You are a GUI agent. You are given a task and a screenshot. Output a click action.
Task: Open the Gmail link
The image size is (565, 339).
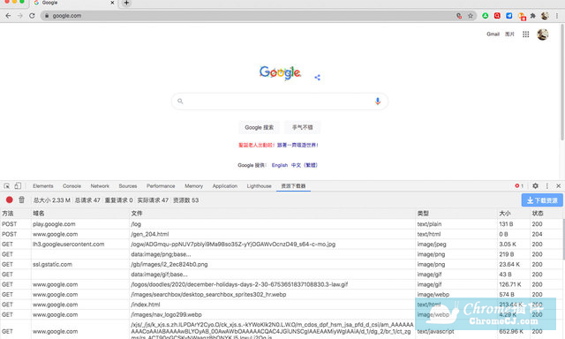pyautogui.click(x=493, y=34)
